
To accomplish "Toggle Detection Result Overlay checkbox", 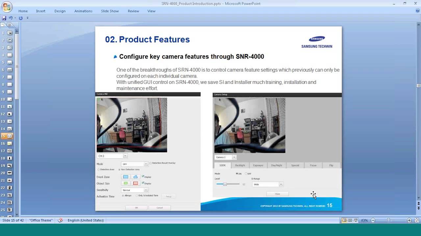I will tap(151, 163).
